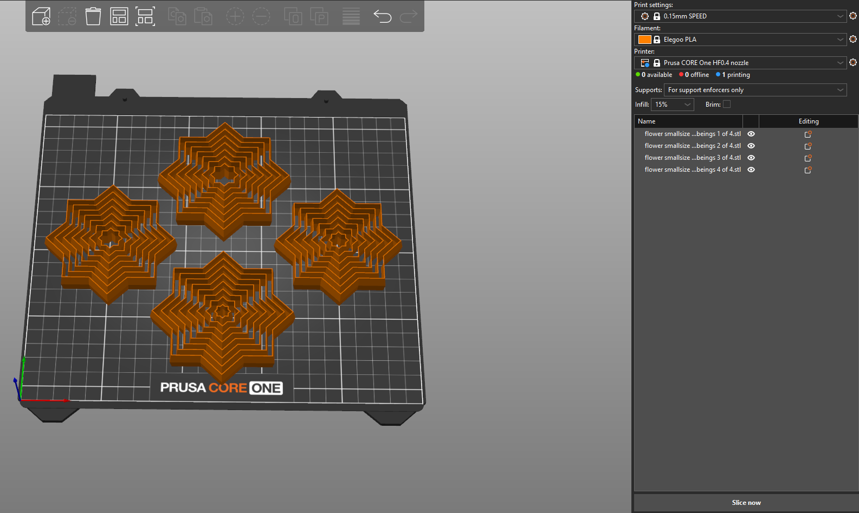The image size is (859, 513).
Task: Click the Slice now button
Action: point(746,503)
